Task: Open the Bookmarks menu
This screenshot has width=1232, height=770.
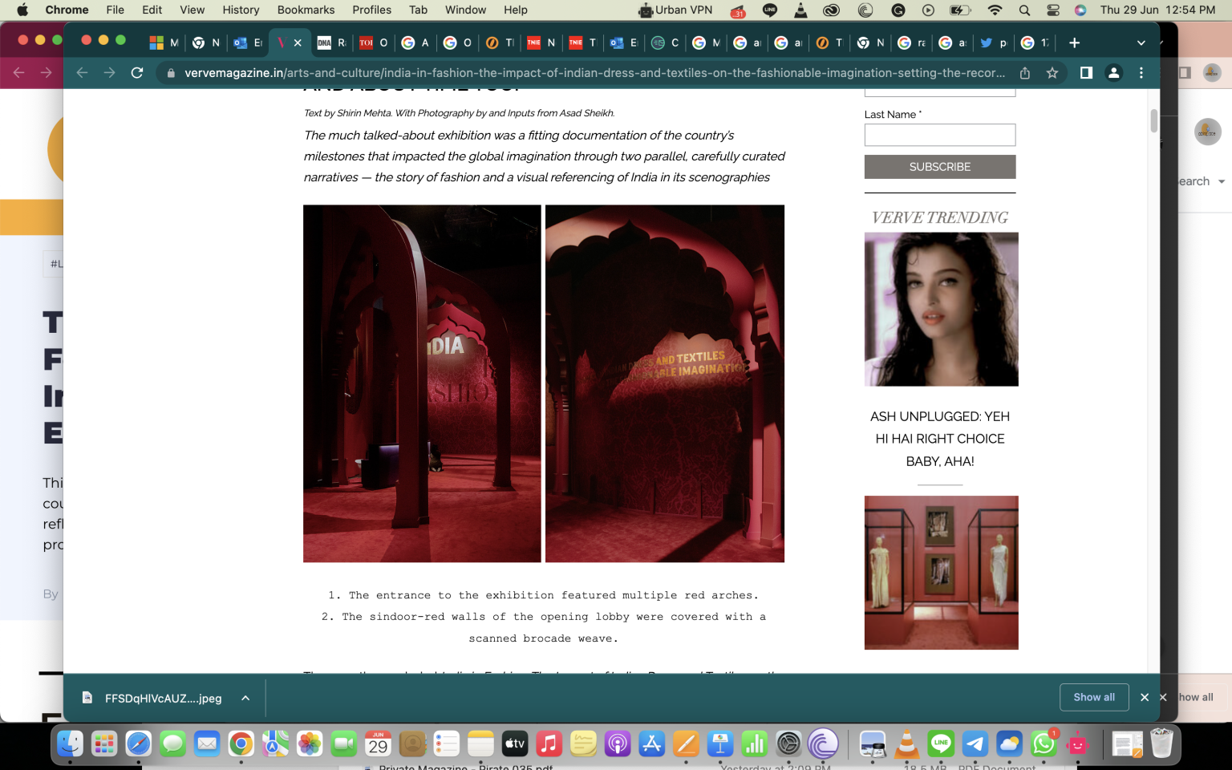Action: (x=306, y=10)
